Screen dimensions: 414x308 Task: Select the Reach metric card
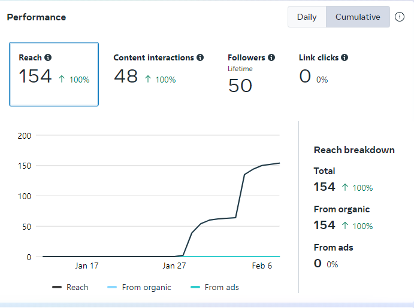coord(54,74)
